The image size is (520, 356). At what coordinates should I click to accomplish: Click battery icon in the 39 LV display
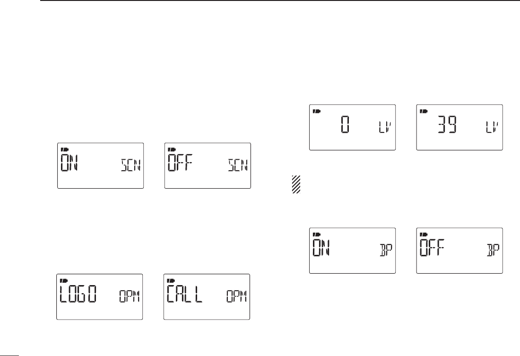click(424, 111)
